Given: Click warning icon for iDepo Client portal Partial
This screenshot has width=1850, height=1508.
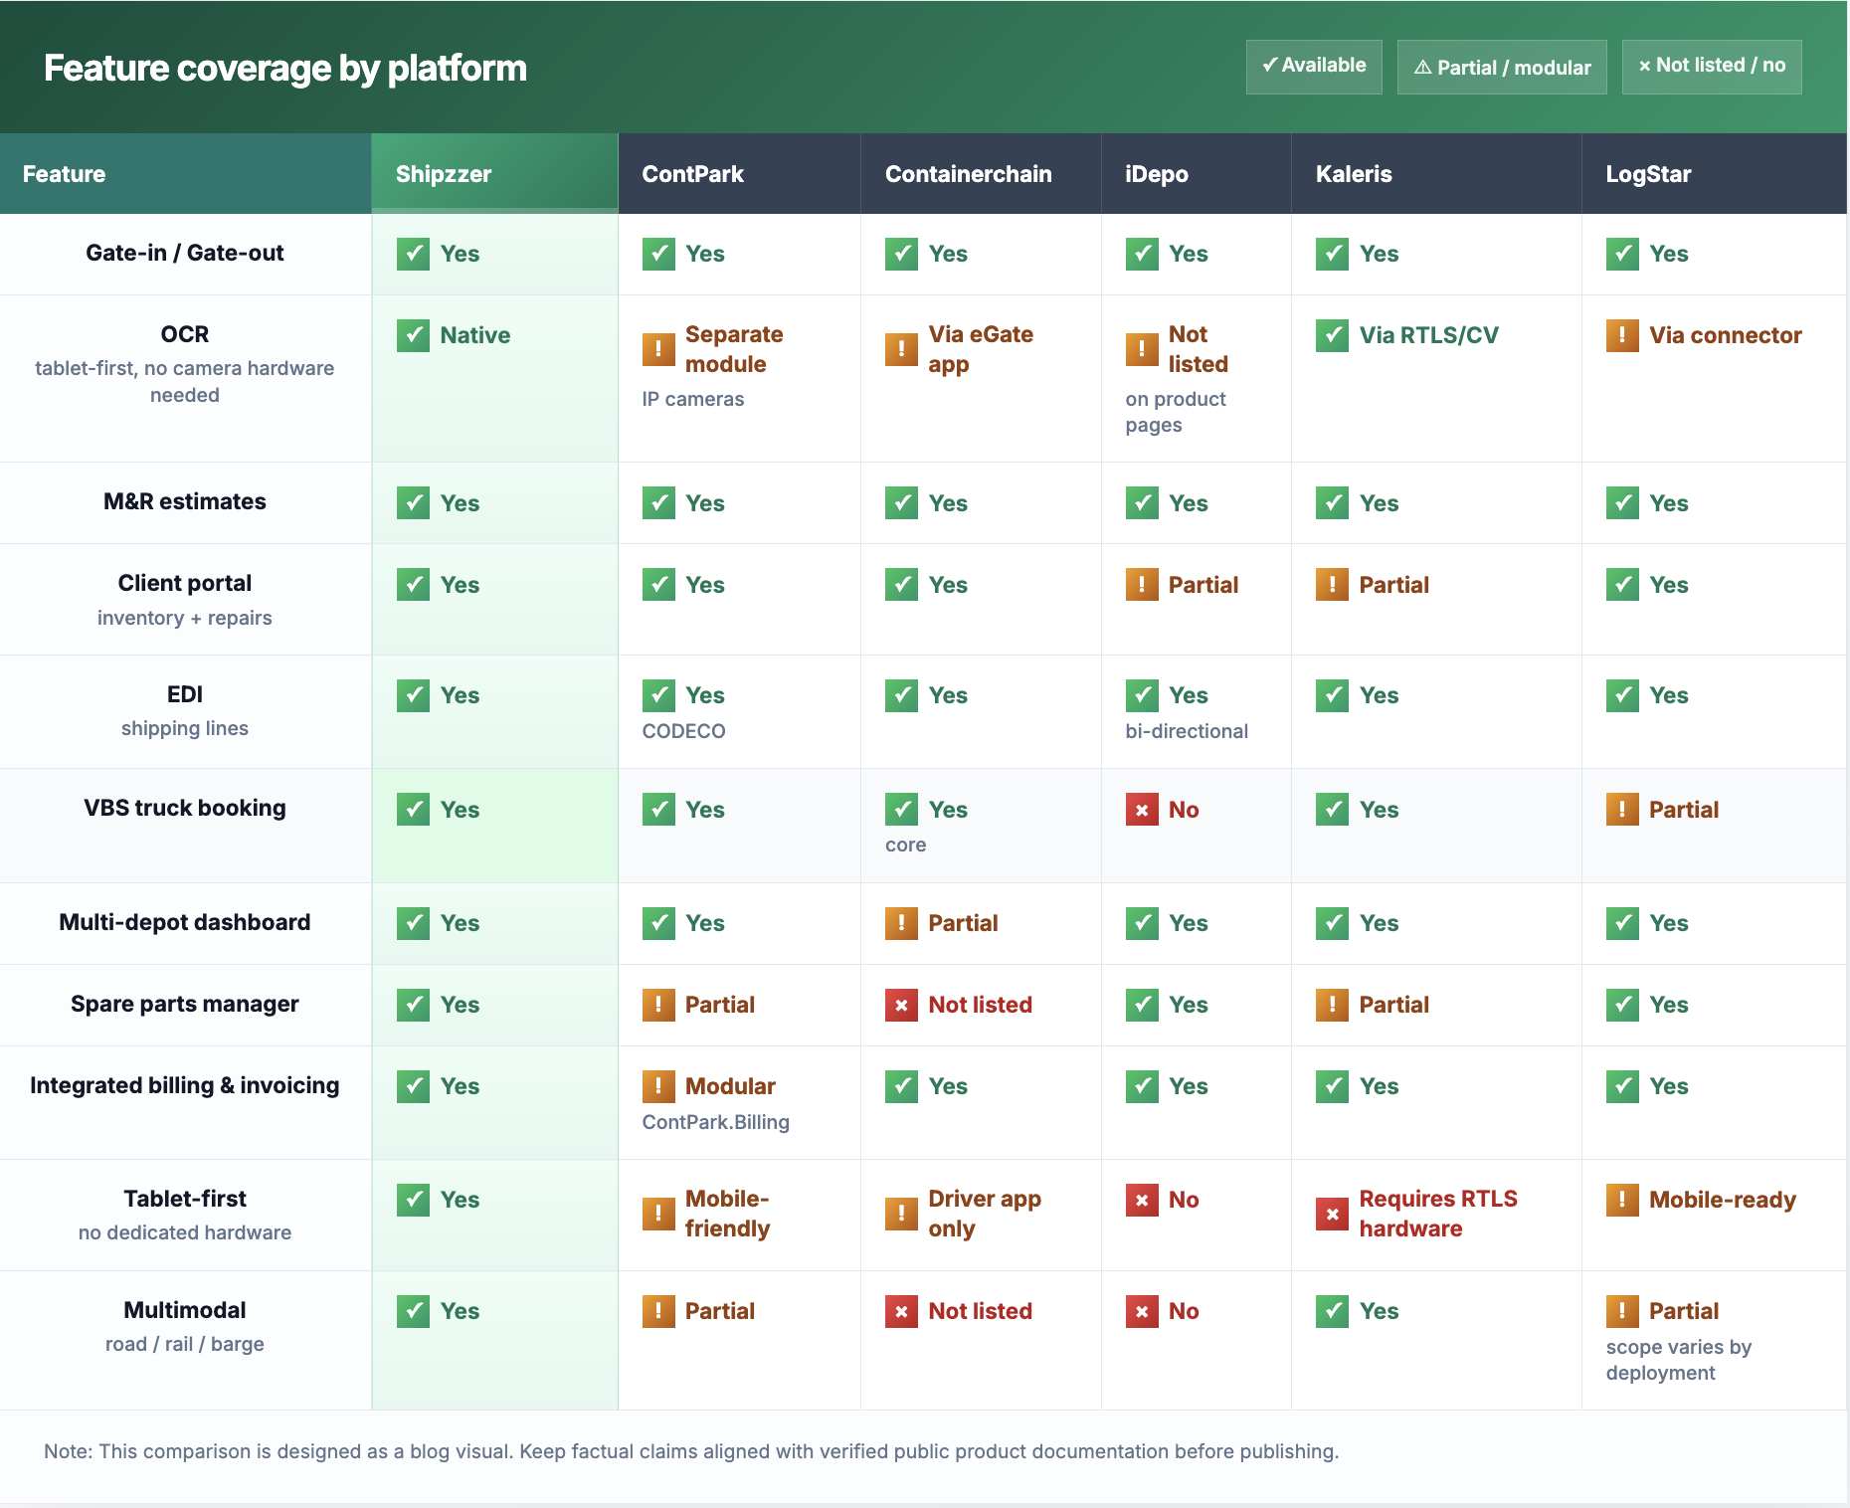Looking at the screenshot, I should (x=1142, y=585).
